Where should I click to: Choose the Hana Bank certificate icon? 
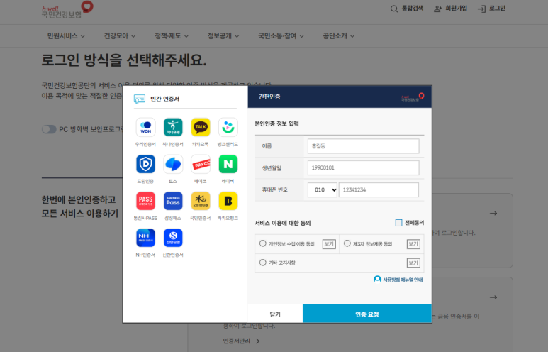coord(173,127)
